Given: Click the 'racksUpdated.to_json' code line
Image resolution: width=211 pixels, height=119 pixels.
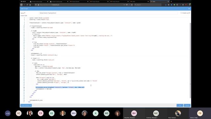Looking at the screenshot, I should [36, 100].
